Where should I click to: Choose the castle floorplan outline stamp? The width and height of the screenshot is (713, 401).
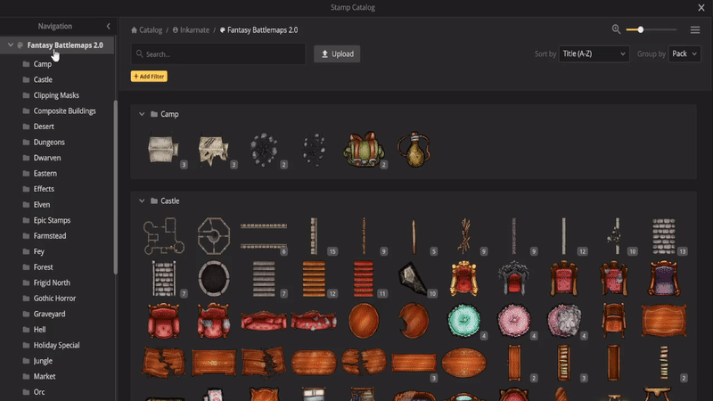[164, 235]
